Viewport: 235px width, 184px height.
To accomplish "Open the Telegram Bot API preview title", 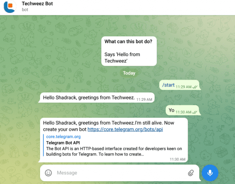I will pyautogui.click(x=63, y=143).
